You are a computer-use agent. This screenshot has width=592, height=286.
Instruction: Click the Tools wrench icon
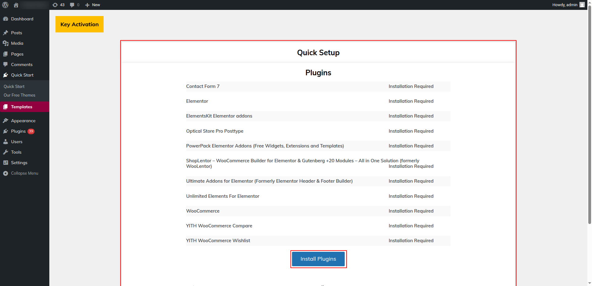(6, 152)
